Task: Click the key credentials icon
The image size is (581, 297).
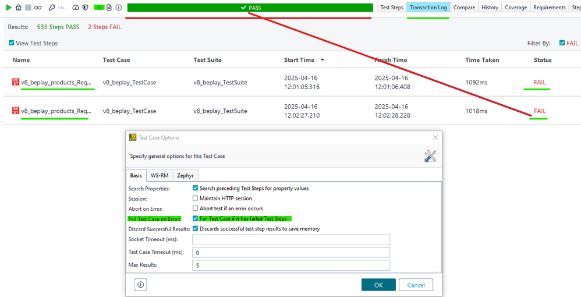Action: click(52, 8)
